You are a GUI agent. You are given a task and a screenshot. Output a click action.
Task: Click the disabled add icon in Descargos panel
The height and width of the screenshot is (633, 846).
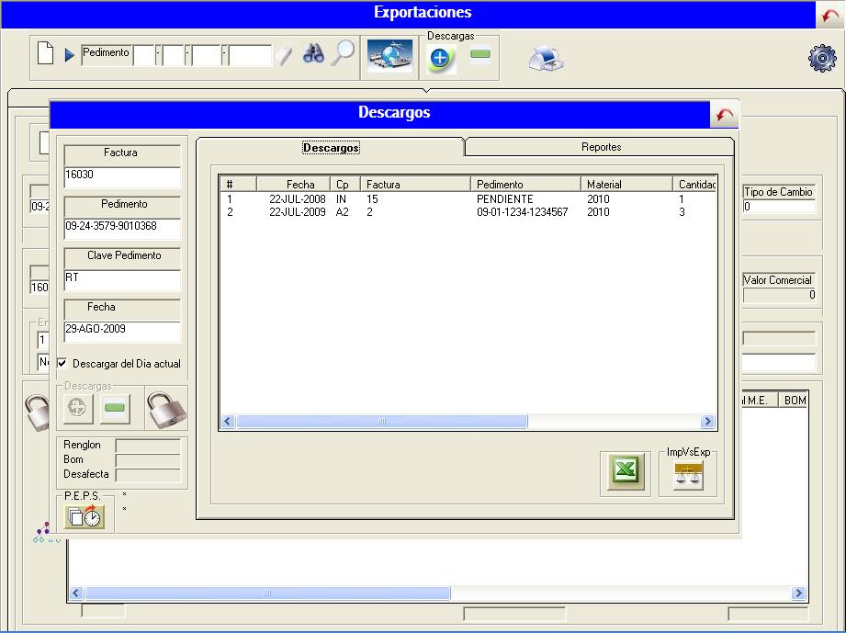(x=78, y=407)
